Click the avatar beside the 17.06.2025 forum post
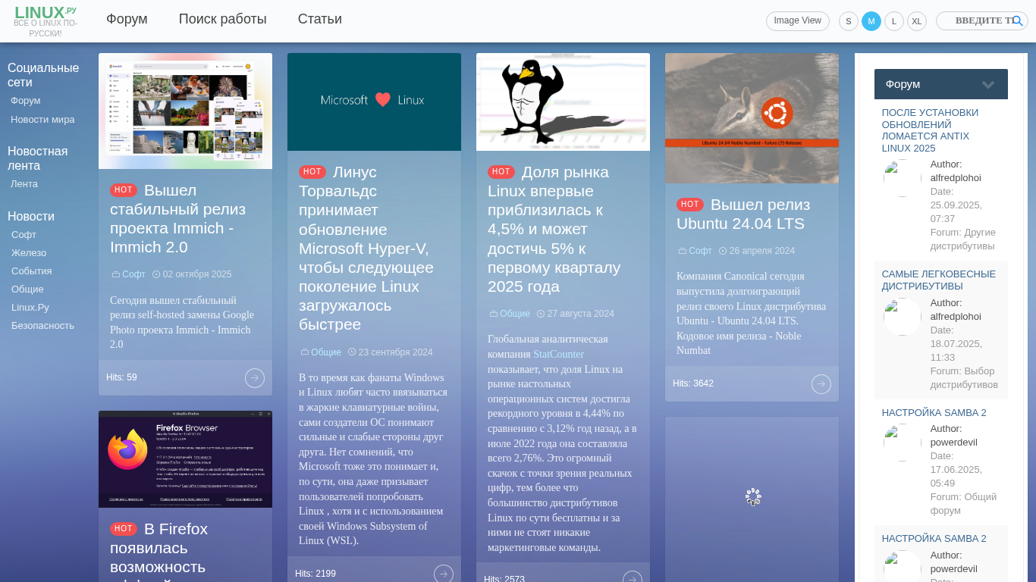1036x582 pixels. coord(903,443)
